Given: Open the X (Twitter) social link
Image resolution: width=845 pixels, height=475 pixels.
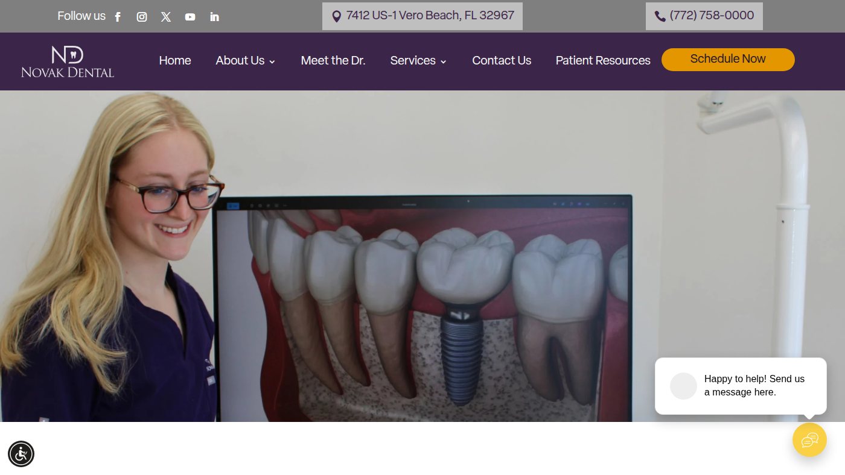Looking at the screenshot, I should pyautogui.click(x=166, y=17).
